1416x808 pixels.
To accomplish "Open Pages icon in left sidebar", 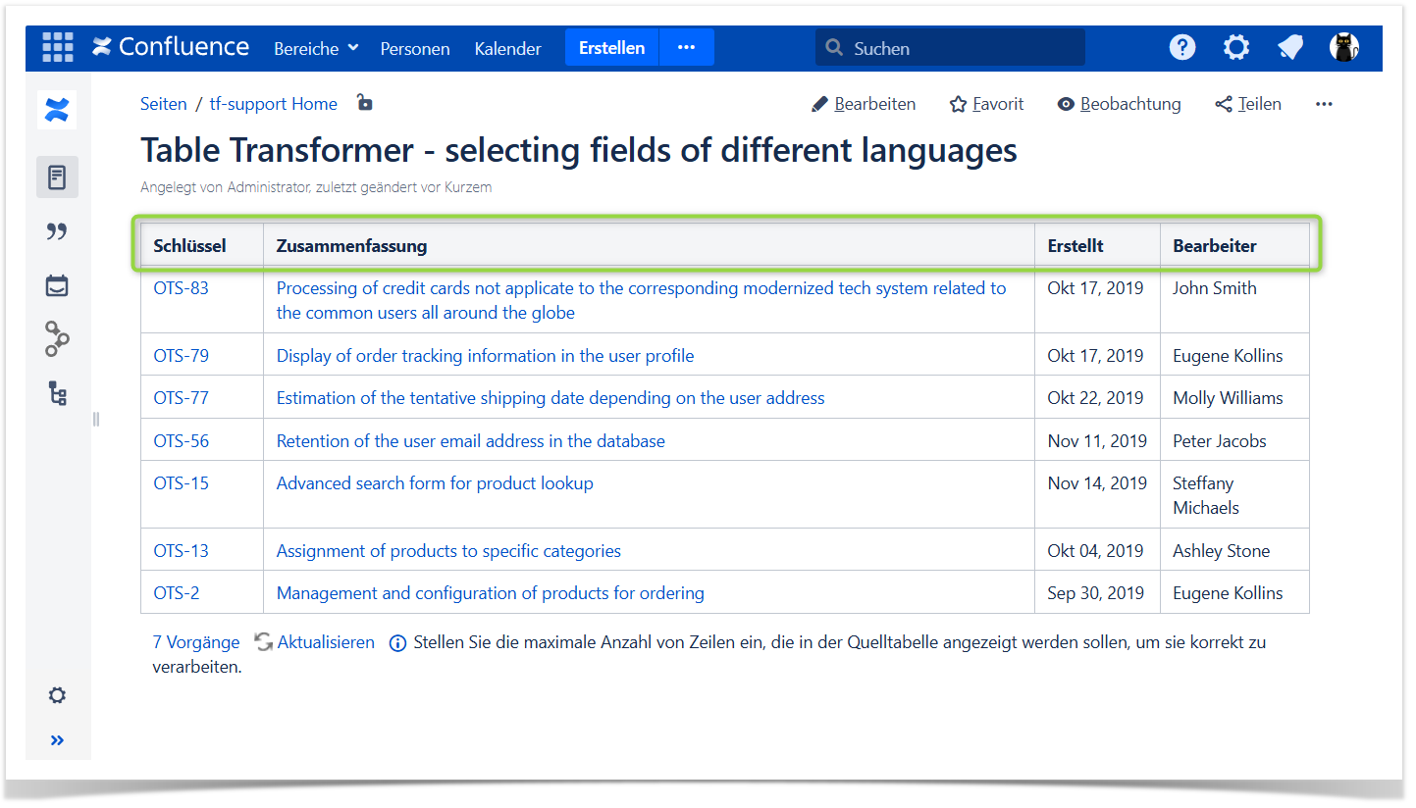I will point(57,177).
